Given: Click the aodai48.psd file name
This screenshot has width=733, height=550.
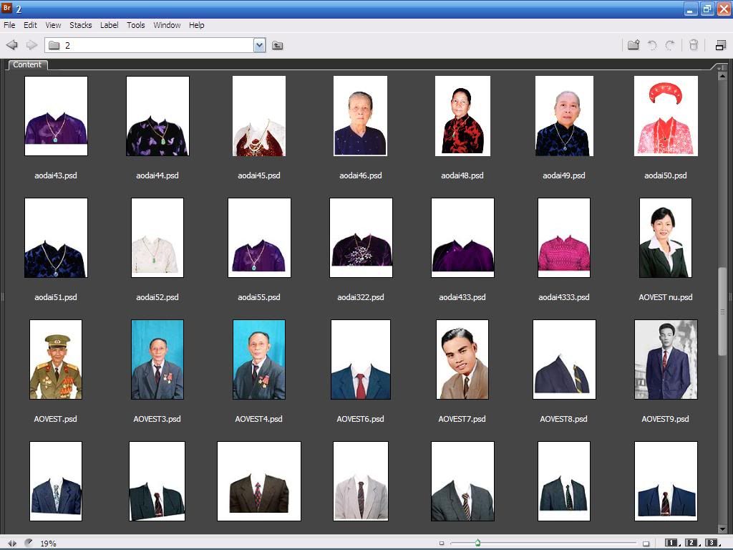Looking at the screenshot, I should (462, 175).
